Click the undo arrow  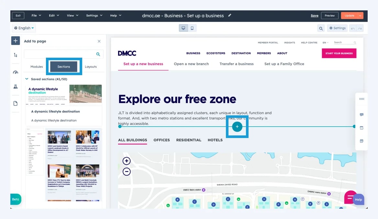coord(353,29)
